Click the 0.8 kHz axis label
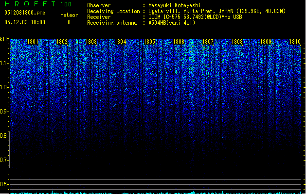This screenshot has width=306, height=194. [x=4, y=136]
